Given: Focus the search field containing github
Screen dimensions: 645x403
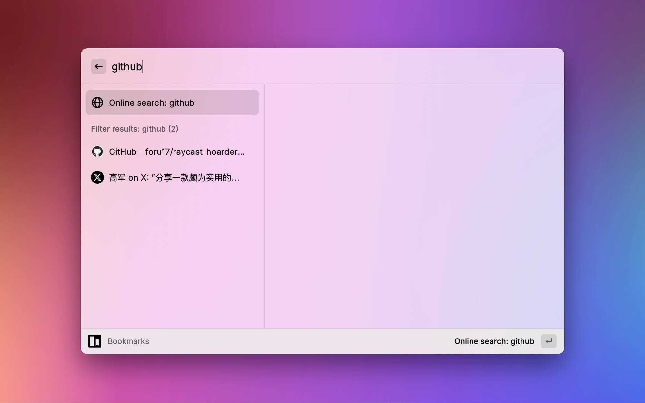Looking at the screenshot, I should pyautogui.click(x=126, y=67).
